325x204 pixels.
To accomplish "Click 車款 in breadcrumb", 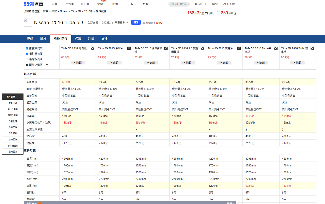I will tap(54, 11).
